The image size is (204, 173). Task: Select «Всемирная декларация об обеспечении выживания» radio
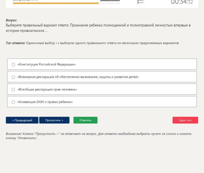click(x=13, y=77)
